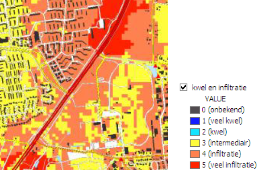Image resolution: width=262 pixels, height=170 pixels.
Task: Click the yellow intermediair legend swatch
Action: coord(195,143)
